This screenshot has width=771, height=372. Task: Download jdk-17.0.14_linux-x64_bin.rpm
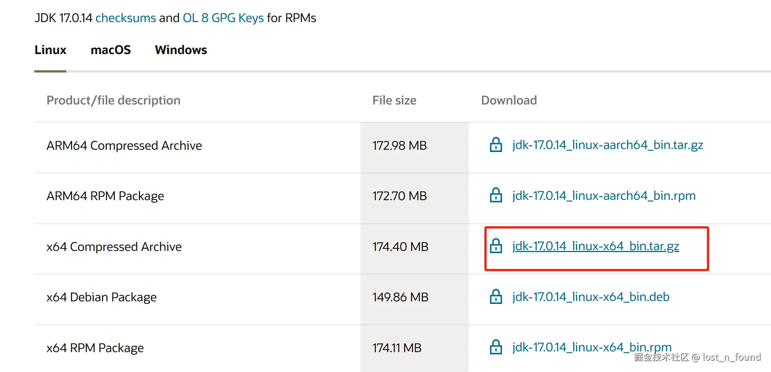point(592,346)
